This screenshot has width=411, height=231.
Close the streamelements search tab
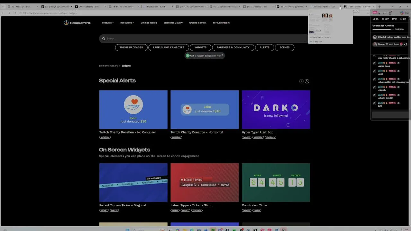(340, 7)
